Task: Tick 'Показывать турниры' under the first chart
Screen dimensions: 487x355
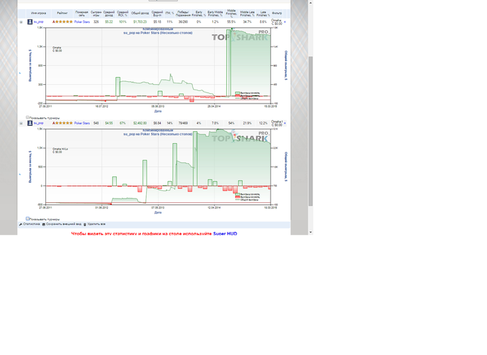Action: [27, 117]
